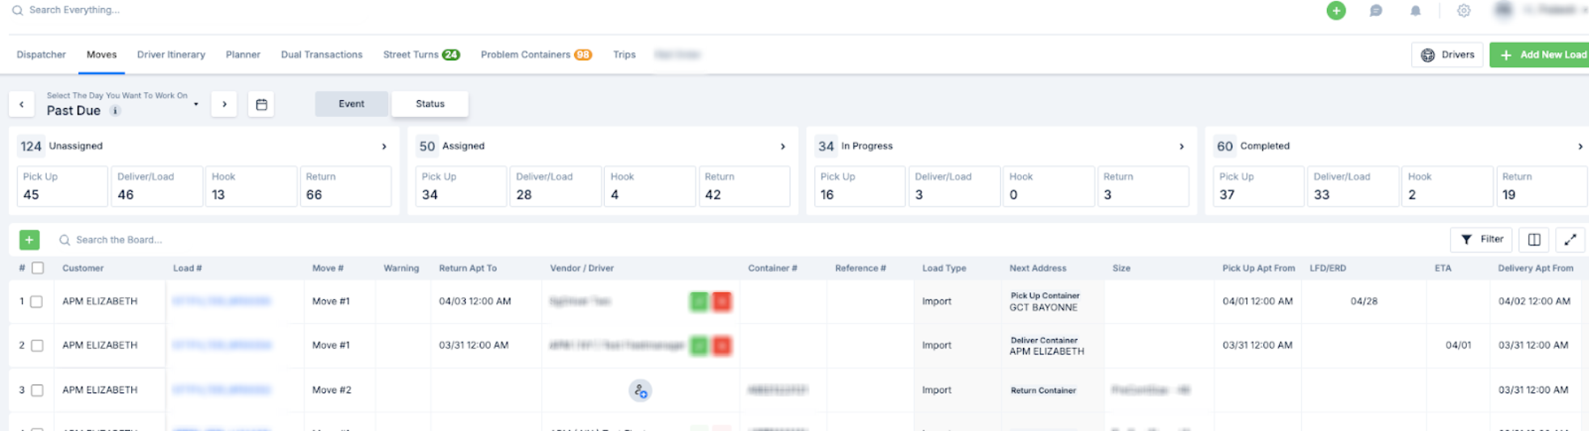The height and width of the screenshot is (431, 1589).
Task: Click the 04/01 ETA value
Action: [1458, 345]
